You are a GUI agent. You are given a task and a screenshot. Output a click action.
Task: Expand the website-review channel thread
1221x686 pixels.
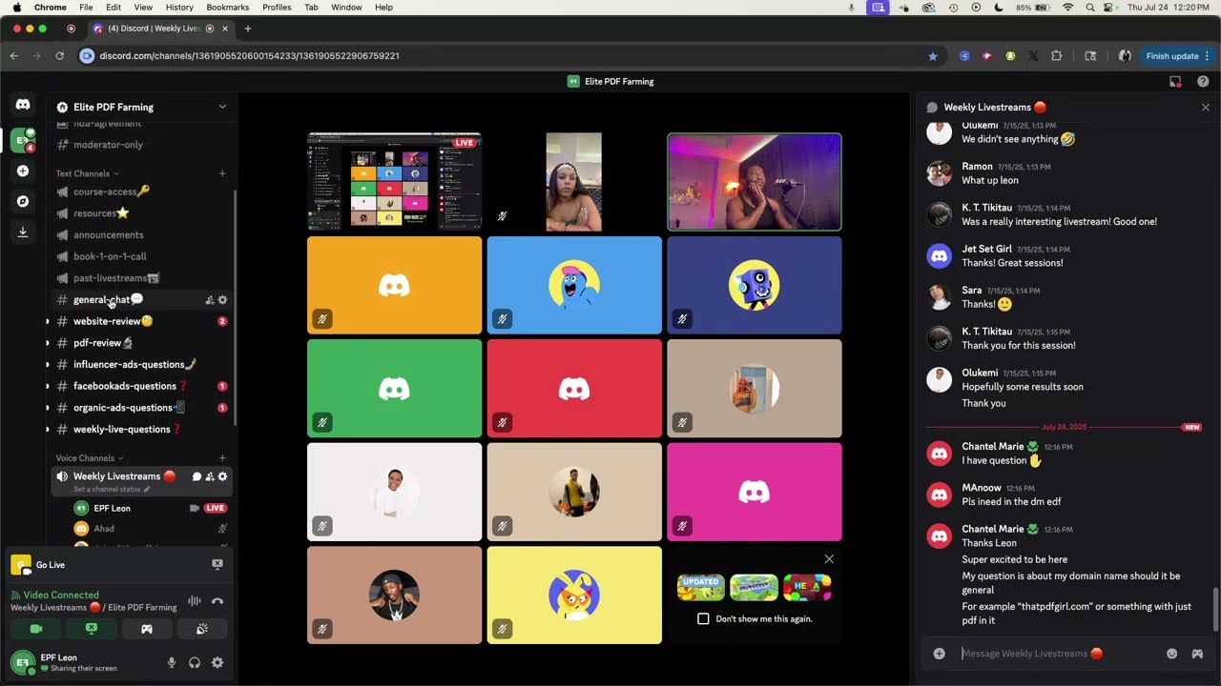click(47, 321)
